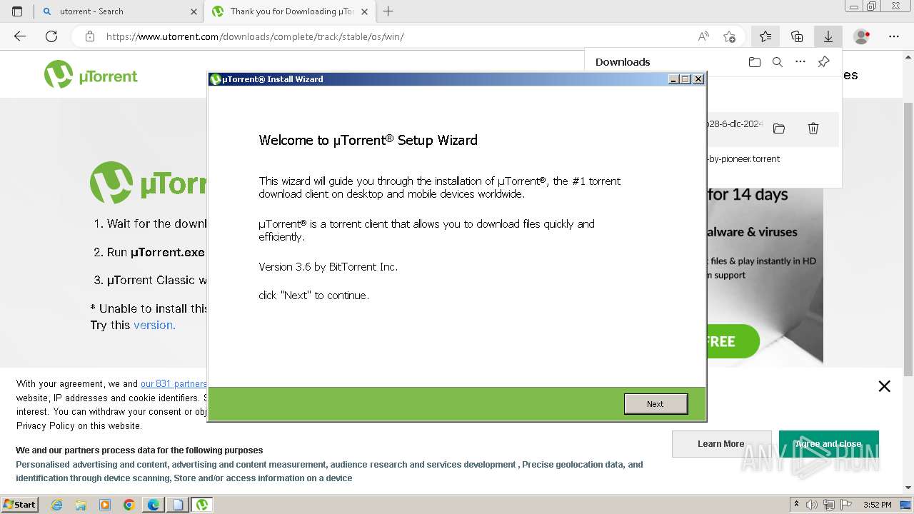Open the Read aloud icon
The width and height of the screenshot is (914, 514).
tap(703, 36)
